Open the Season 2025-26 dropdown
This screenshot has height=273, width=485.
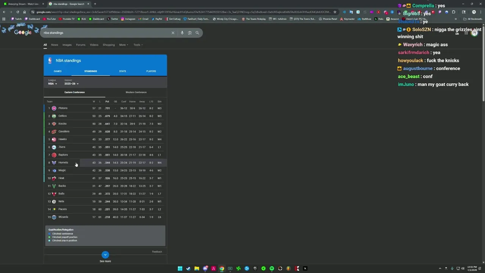(x=71, y=84)
